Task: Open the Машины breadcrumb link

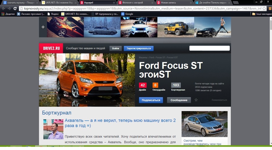Action: pyautogui.click(x=143, y=57)
